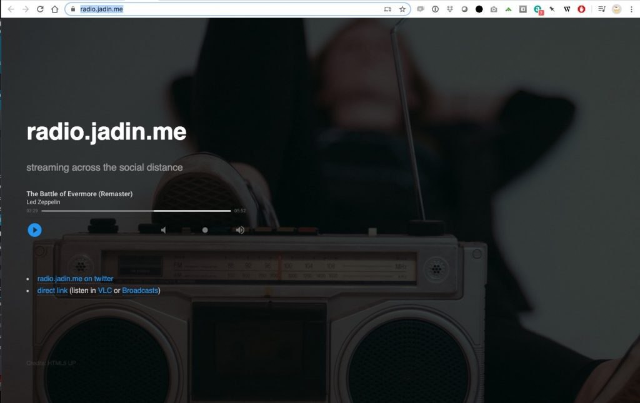Open the direct link to stream

52,291
